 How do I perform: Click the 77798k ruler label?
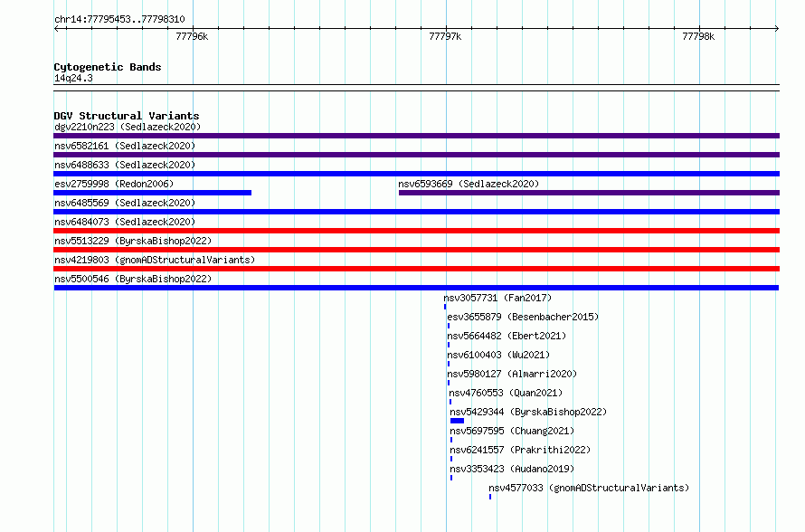pos(698,36)
